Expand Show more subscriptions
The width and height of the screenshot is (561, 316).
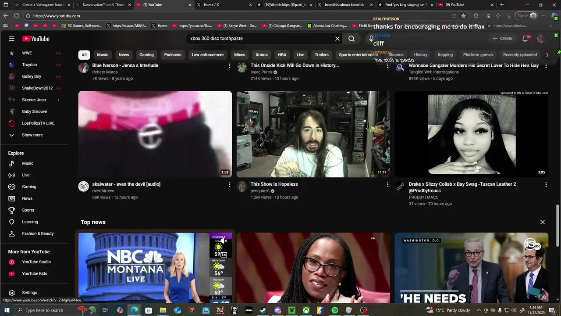click(x=35, y=135)
